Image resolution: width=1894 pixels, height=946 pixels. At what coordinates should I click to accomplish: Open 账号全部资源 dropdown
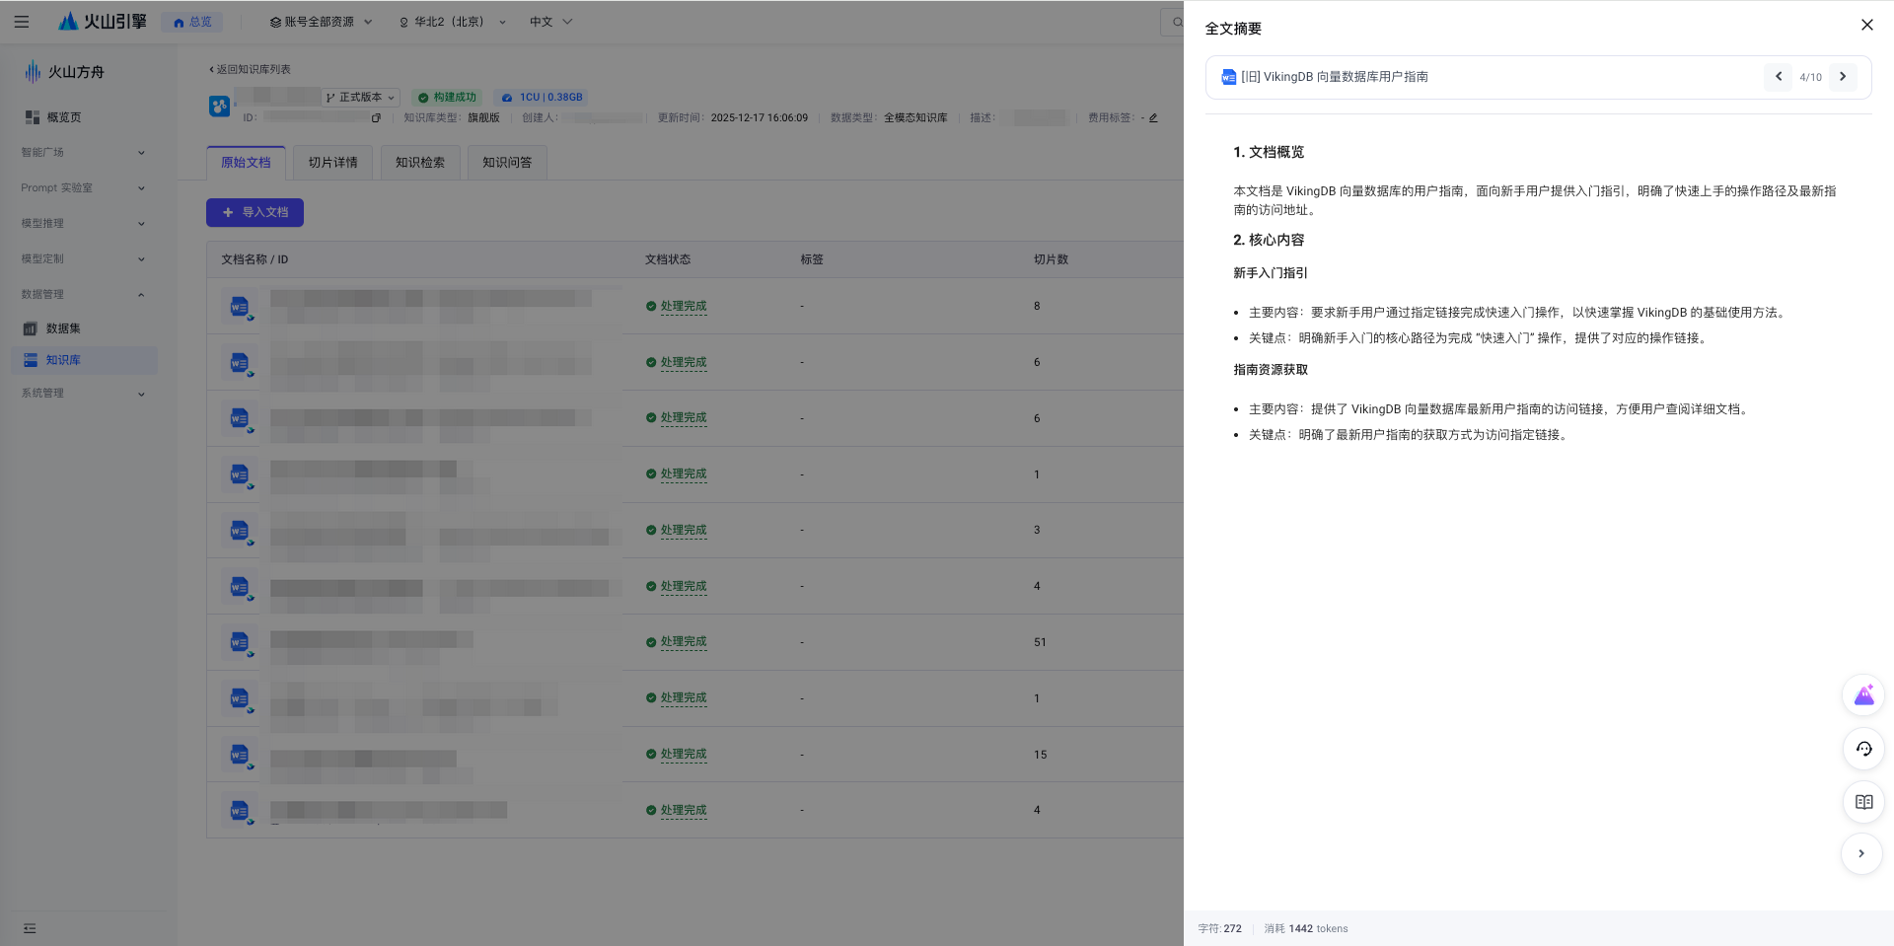(x=321, y=22)
